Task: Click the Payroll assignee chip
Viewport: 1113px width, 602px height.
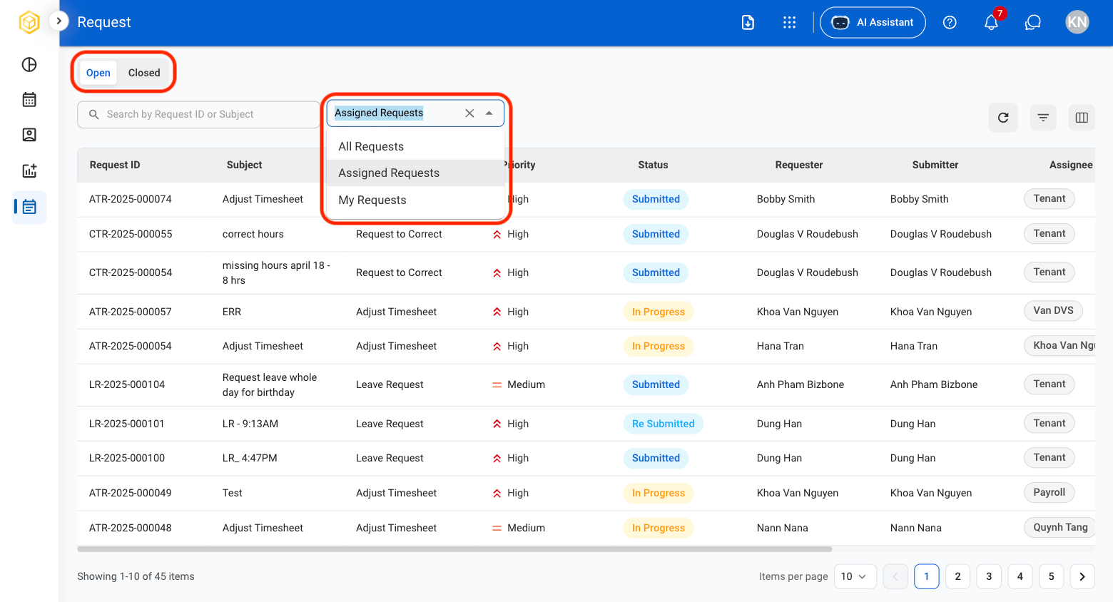Action: (x=1049, y=492)
